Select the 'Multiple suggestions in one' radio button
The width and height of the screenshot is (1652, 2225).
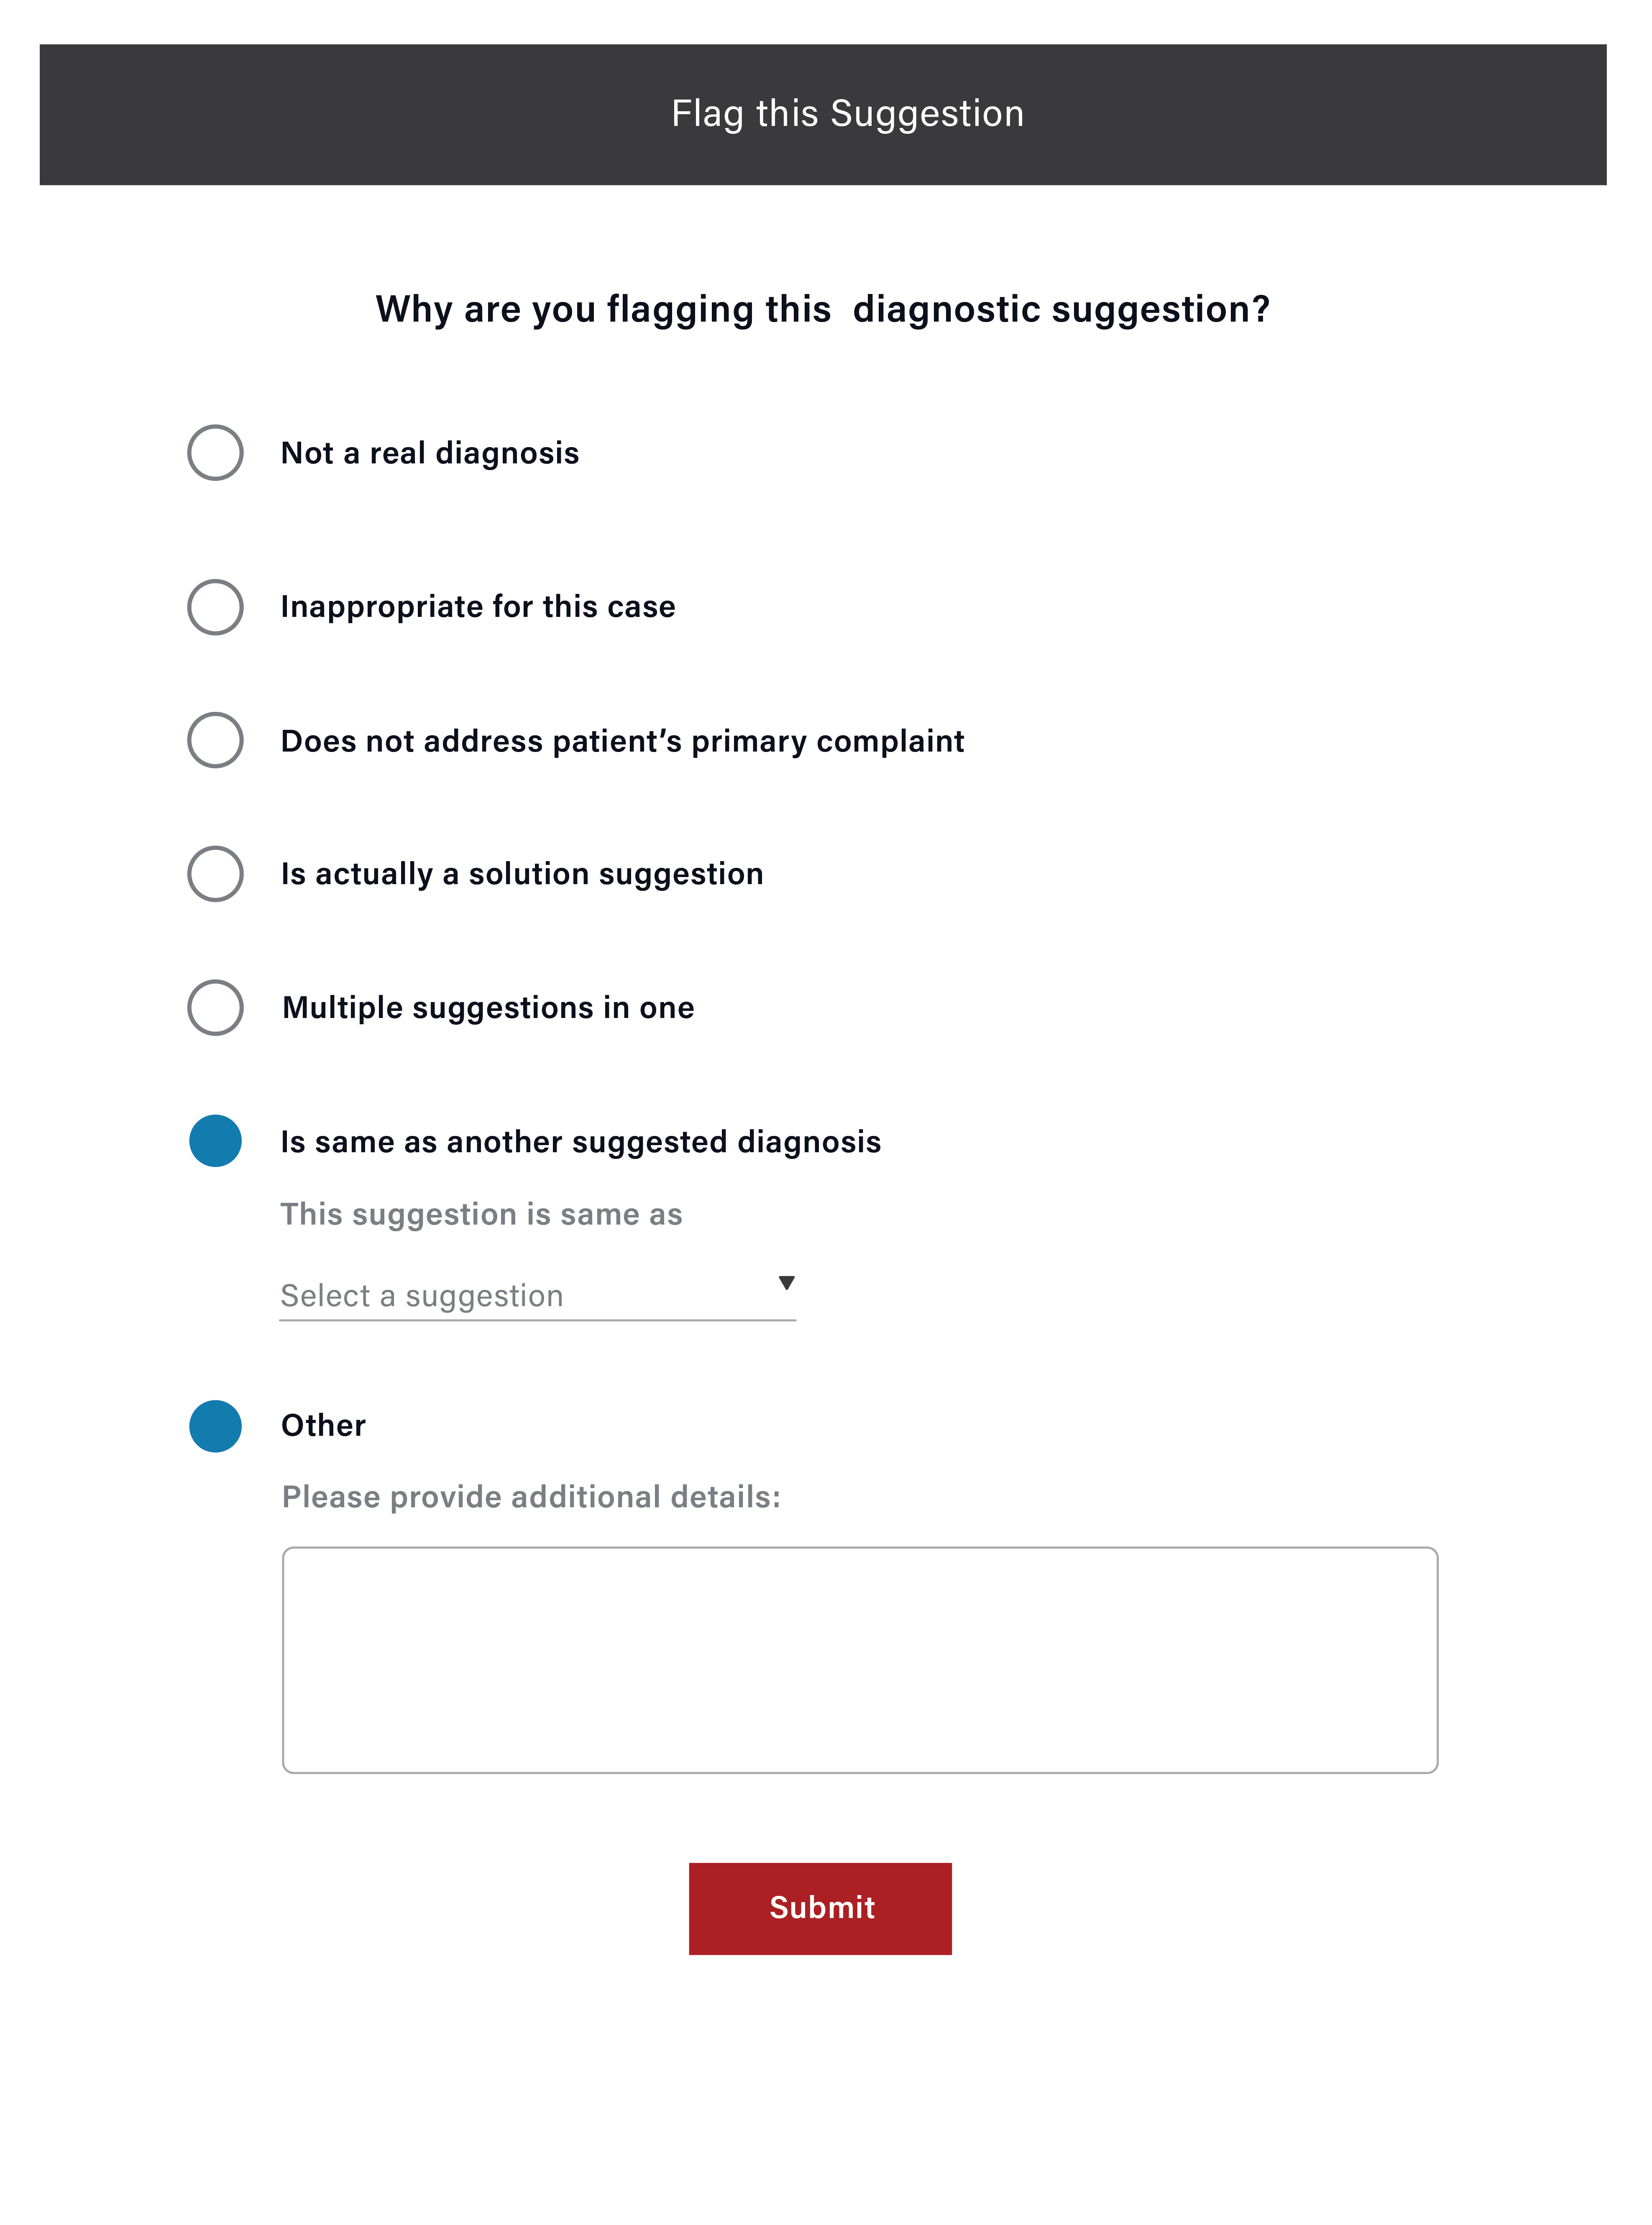pos(215,1007)
